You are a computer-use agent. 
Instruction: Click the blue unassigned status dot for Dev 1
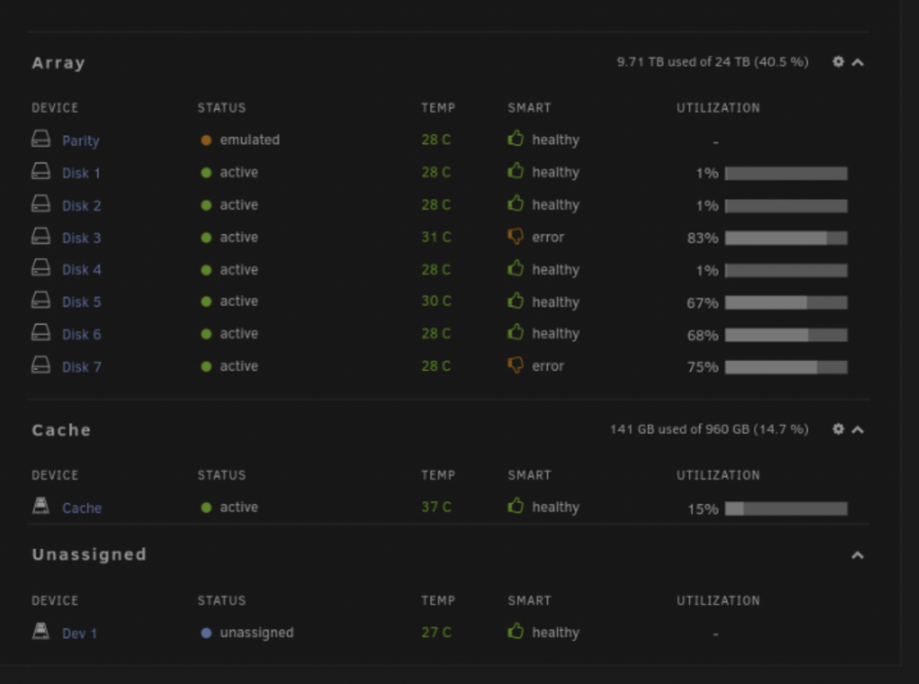[206, 634]
